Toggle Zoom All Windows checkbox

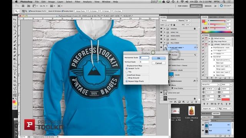coord(47,11)
